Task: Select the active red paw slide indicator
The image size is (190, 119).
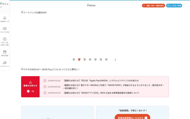Action: pyautogui.click(x=79, y=59)
